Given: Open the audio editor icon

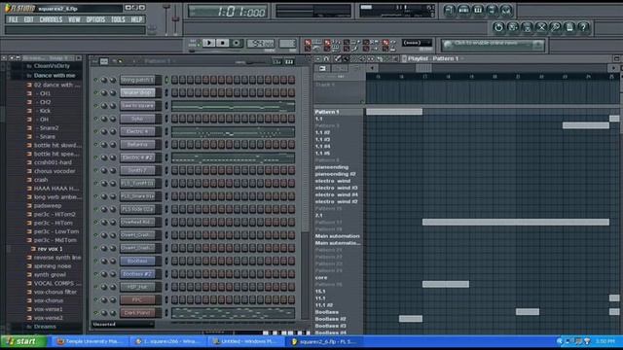Looking at the screenshot, I should point(541,27).
